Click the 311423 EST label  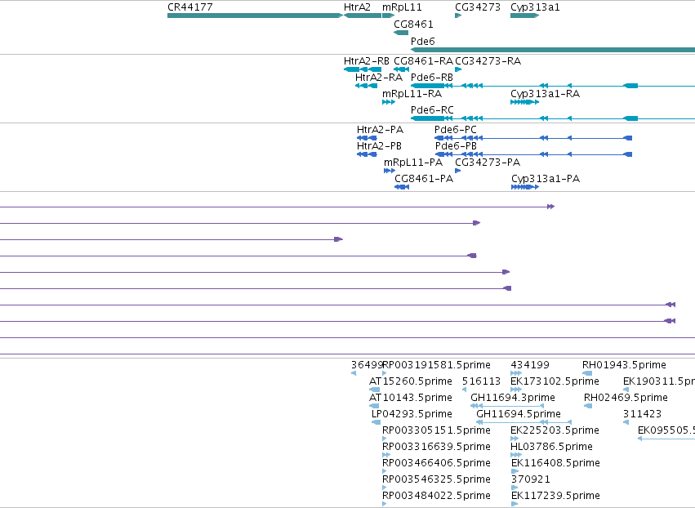point(642,414)
